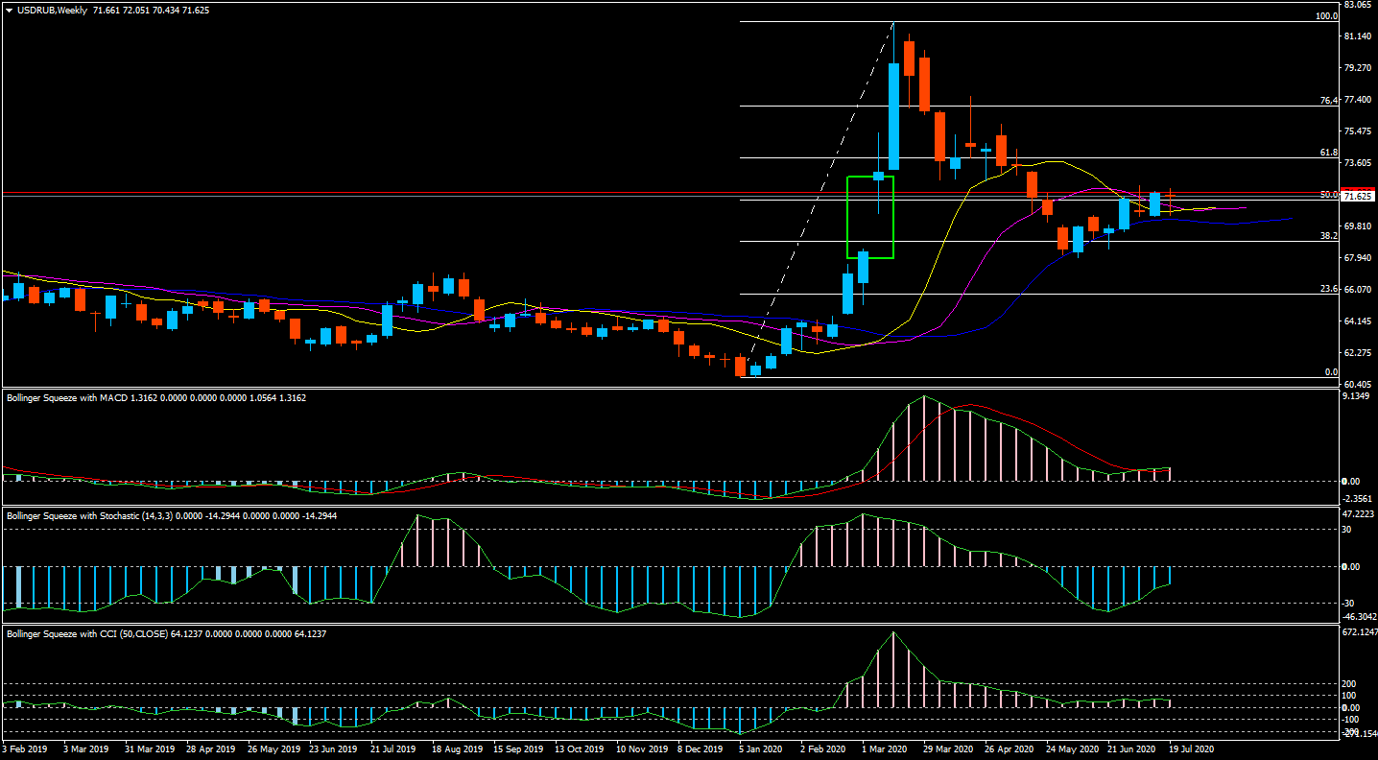Click the current price tag 71.625
Image resolution: width=1378 pixels, height=760 pixels.
tap(1356, 196)
